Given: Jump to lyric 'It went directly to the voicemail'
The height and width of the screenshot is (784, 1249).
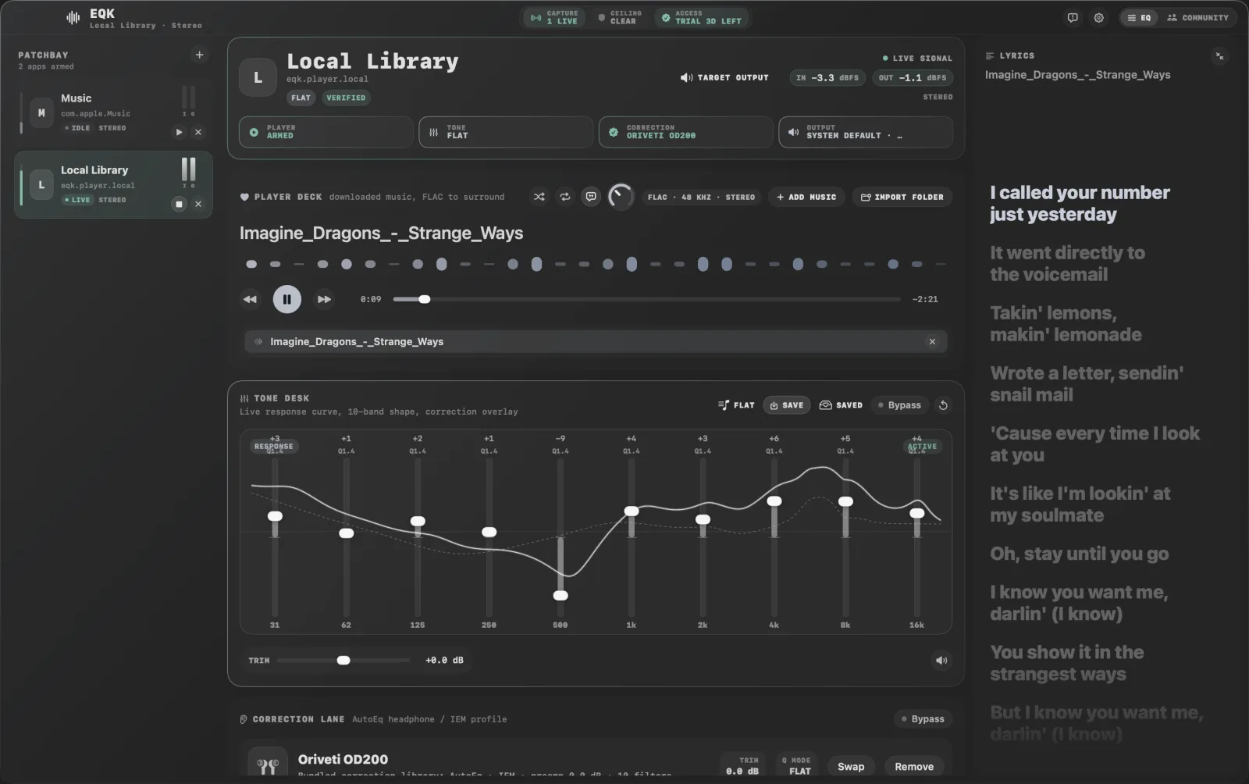Looking at the screenshot, I should click(x=1067, y=263).
